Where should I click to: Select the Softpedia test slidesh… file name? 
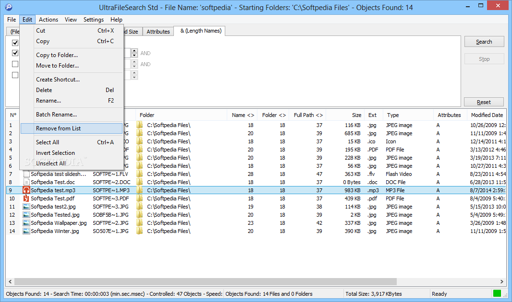pyautogui.click(x=59, y=174)
